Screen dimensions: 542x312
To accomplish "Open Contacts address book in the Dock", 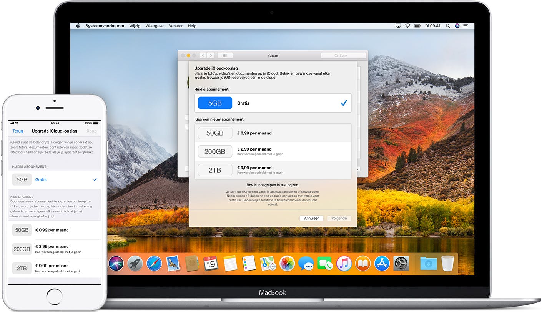I will pyautogui.click(x=191, y=264).
